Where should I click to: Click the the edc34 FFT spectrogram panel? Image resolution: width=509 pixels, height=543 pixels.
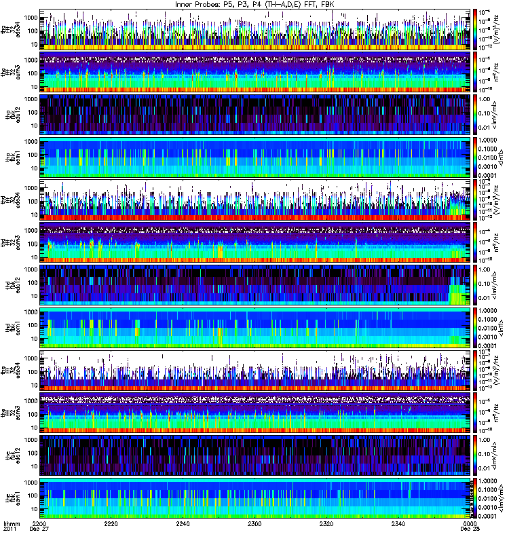click(x=255, y=370)
